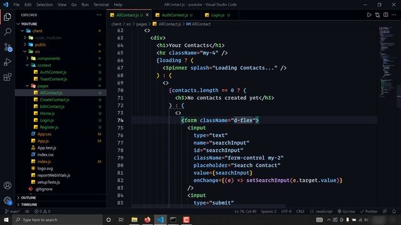Open the notifications bell icon
The width and height of the screenshot is (401, 225).
point(394,211)
